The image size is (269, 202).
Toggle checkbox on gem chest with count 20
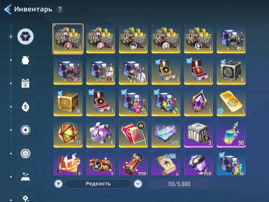(x=124, y=92)
